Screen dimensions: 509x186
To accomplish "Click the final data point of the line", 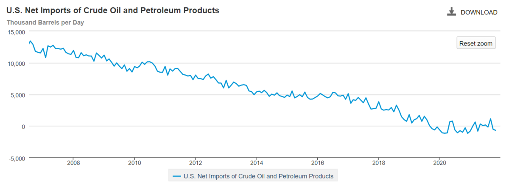I will coord(495,130).
